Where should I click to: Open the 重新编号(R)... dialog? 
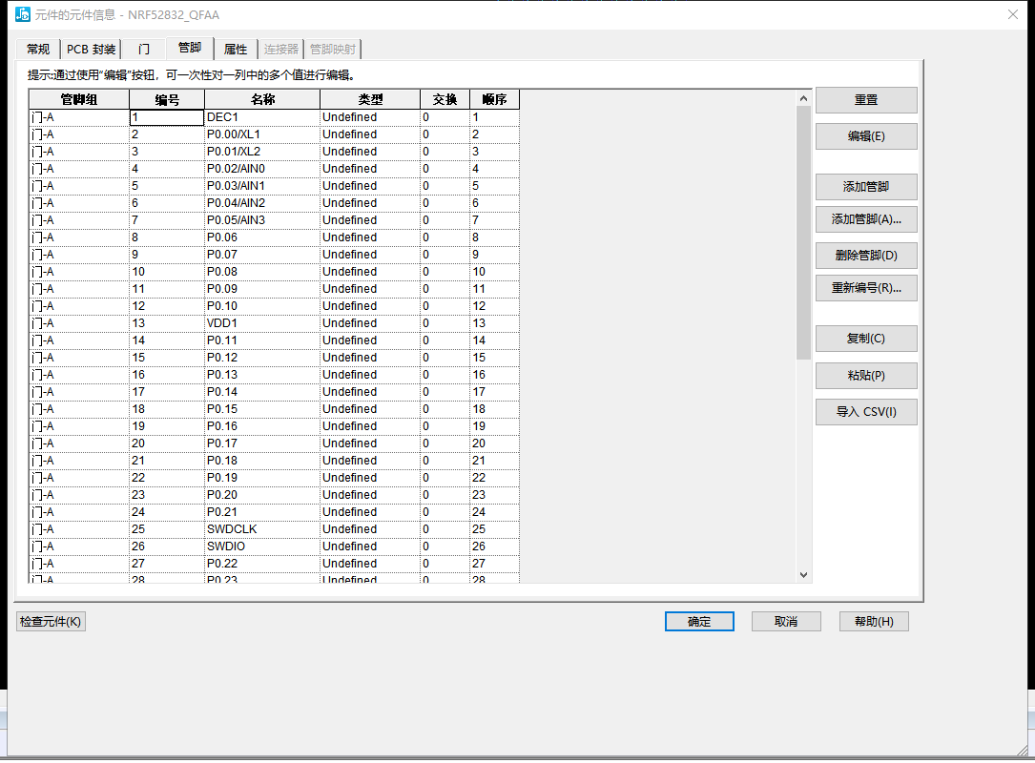pyautogui.click(x=866, y=288)
